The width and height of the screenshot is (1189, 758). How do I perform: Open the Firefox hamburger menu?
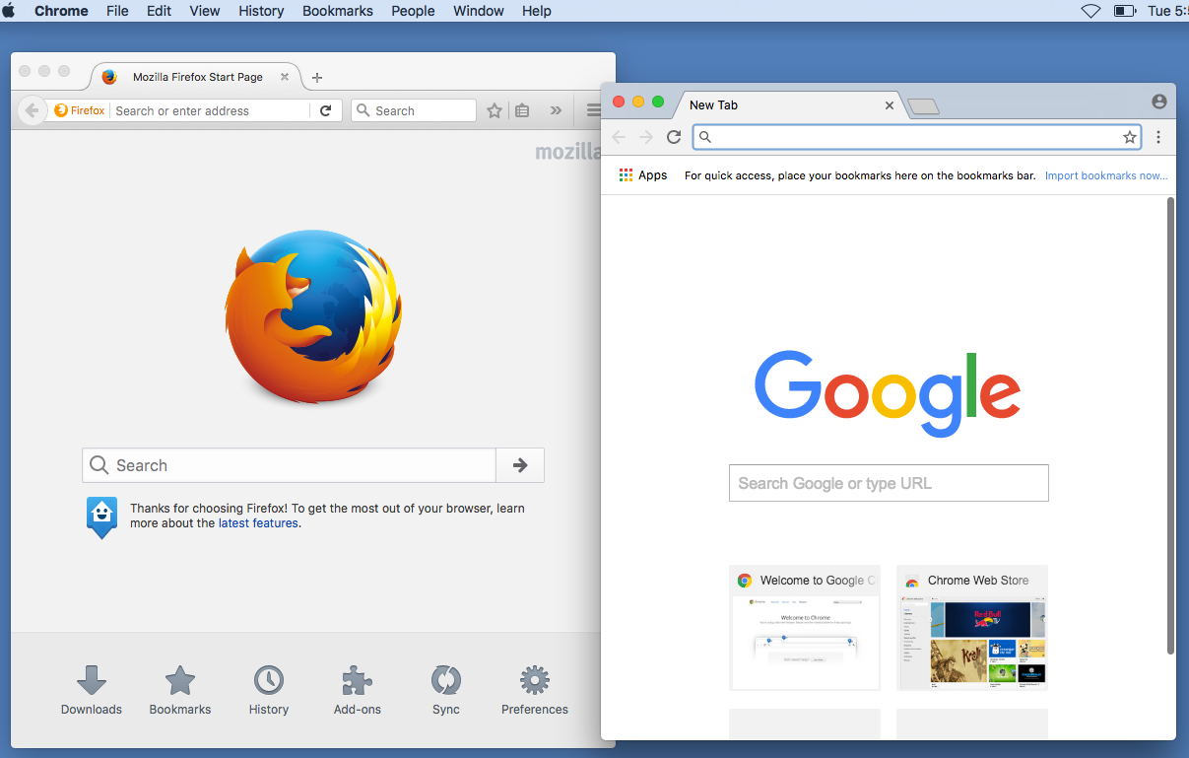click(591, 109)
